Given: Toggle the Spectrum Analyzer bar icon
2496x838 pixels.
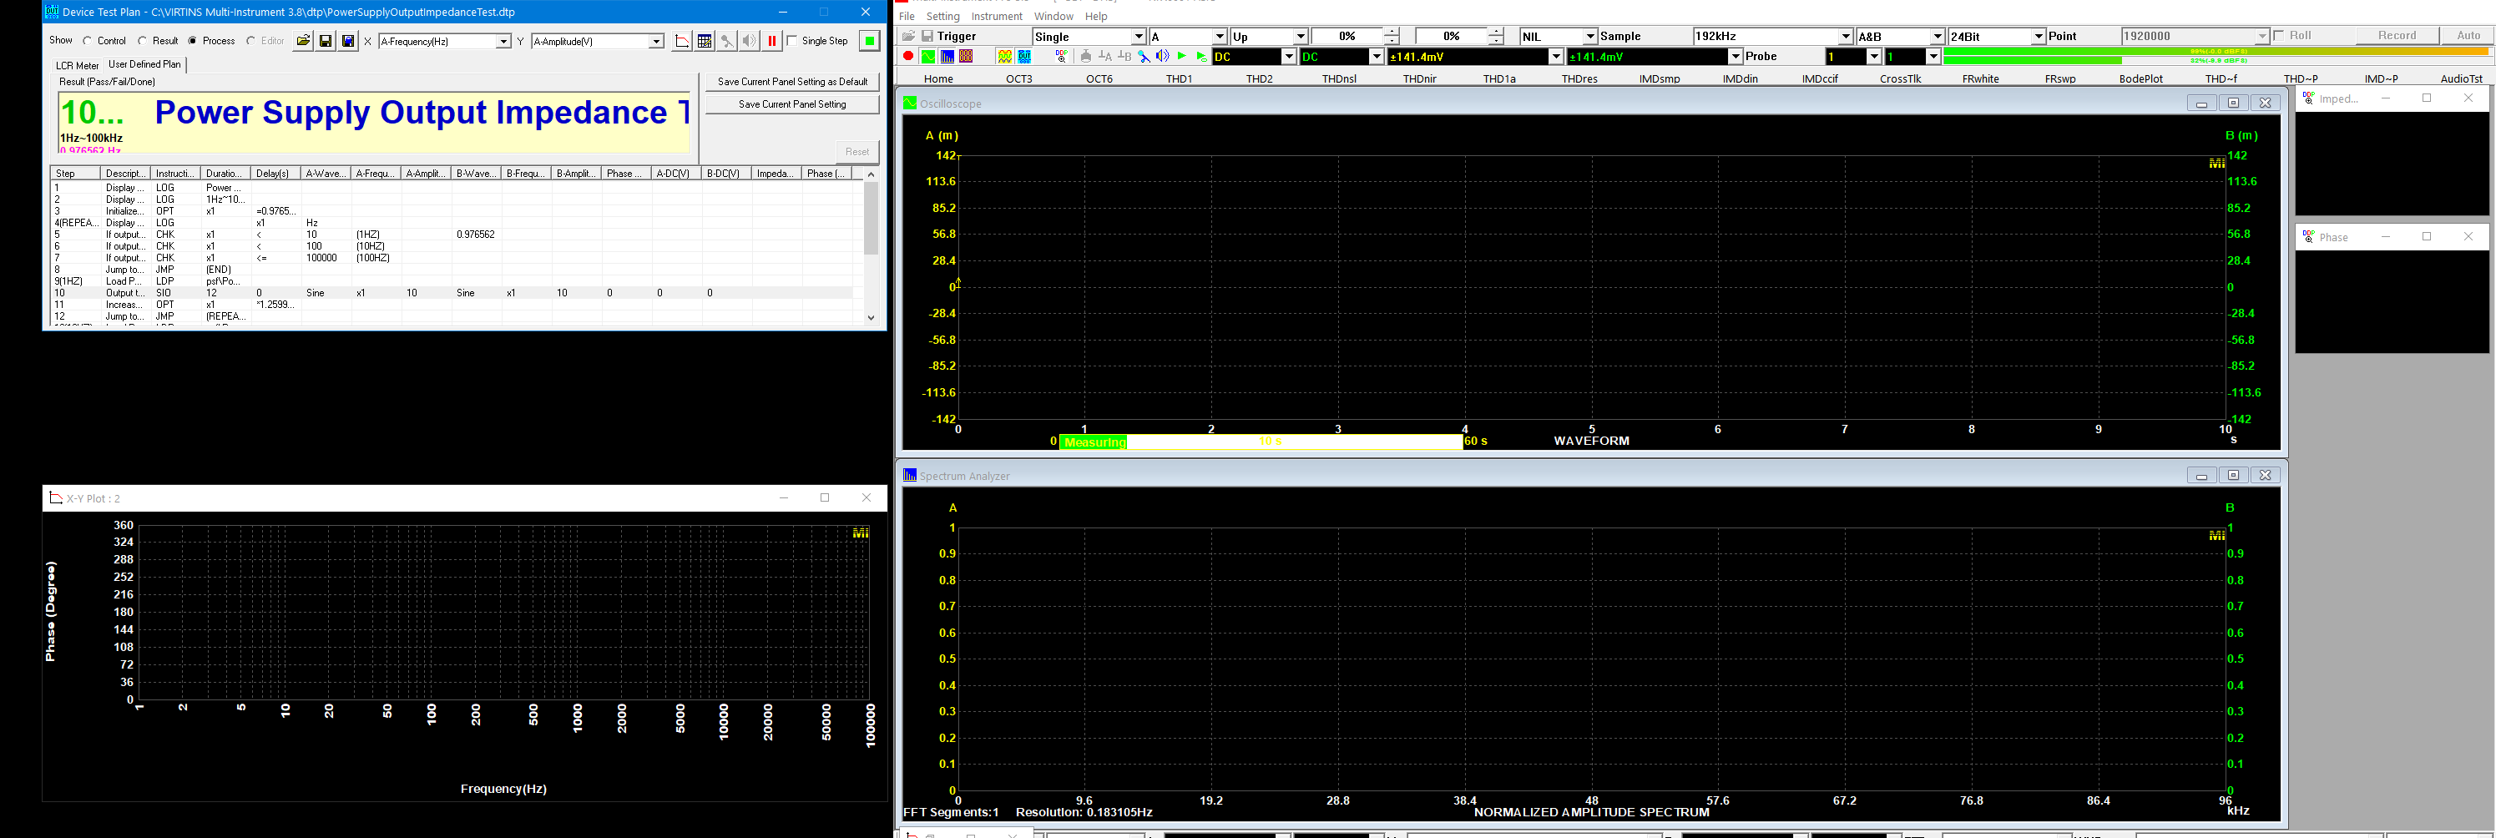Looking at the screenshot, I should (x=947, y=56).
